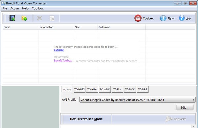
Task: Click the Remove (X) toolbar icon
Action: 39,18
